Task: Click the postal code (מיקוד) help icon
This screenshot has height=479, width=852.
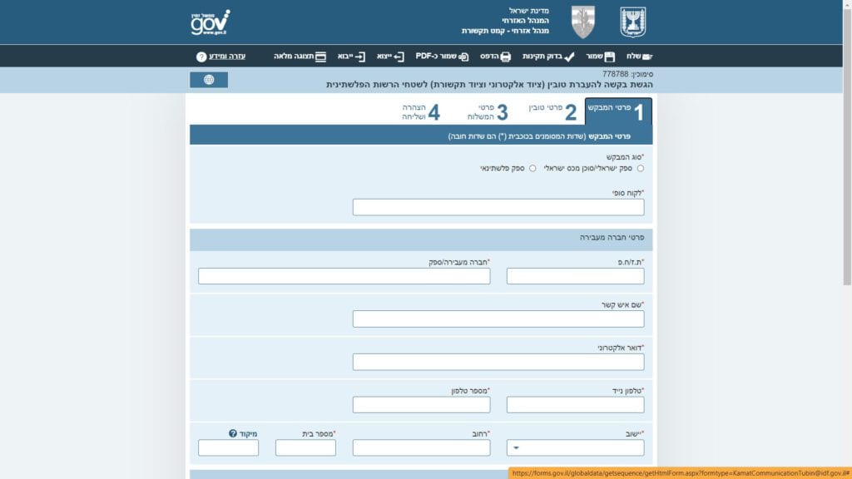Action: 233,433
